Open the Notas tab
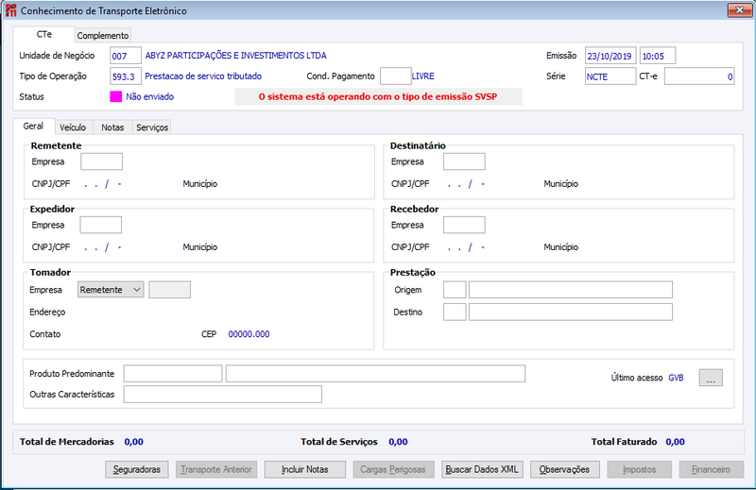Viewport: 756px width, 490px height. tap(112, 127)
